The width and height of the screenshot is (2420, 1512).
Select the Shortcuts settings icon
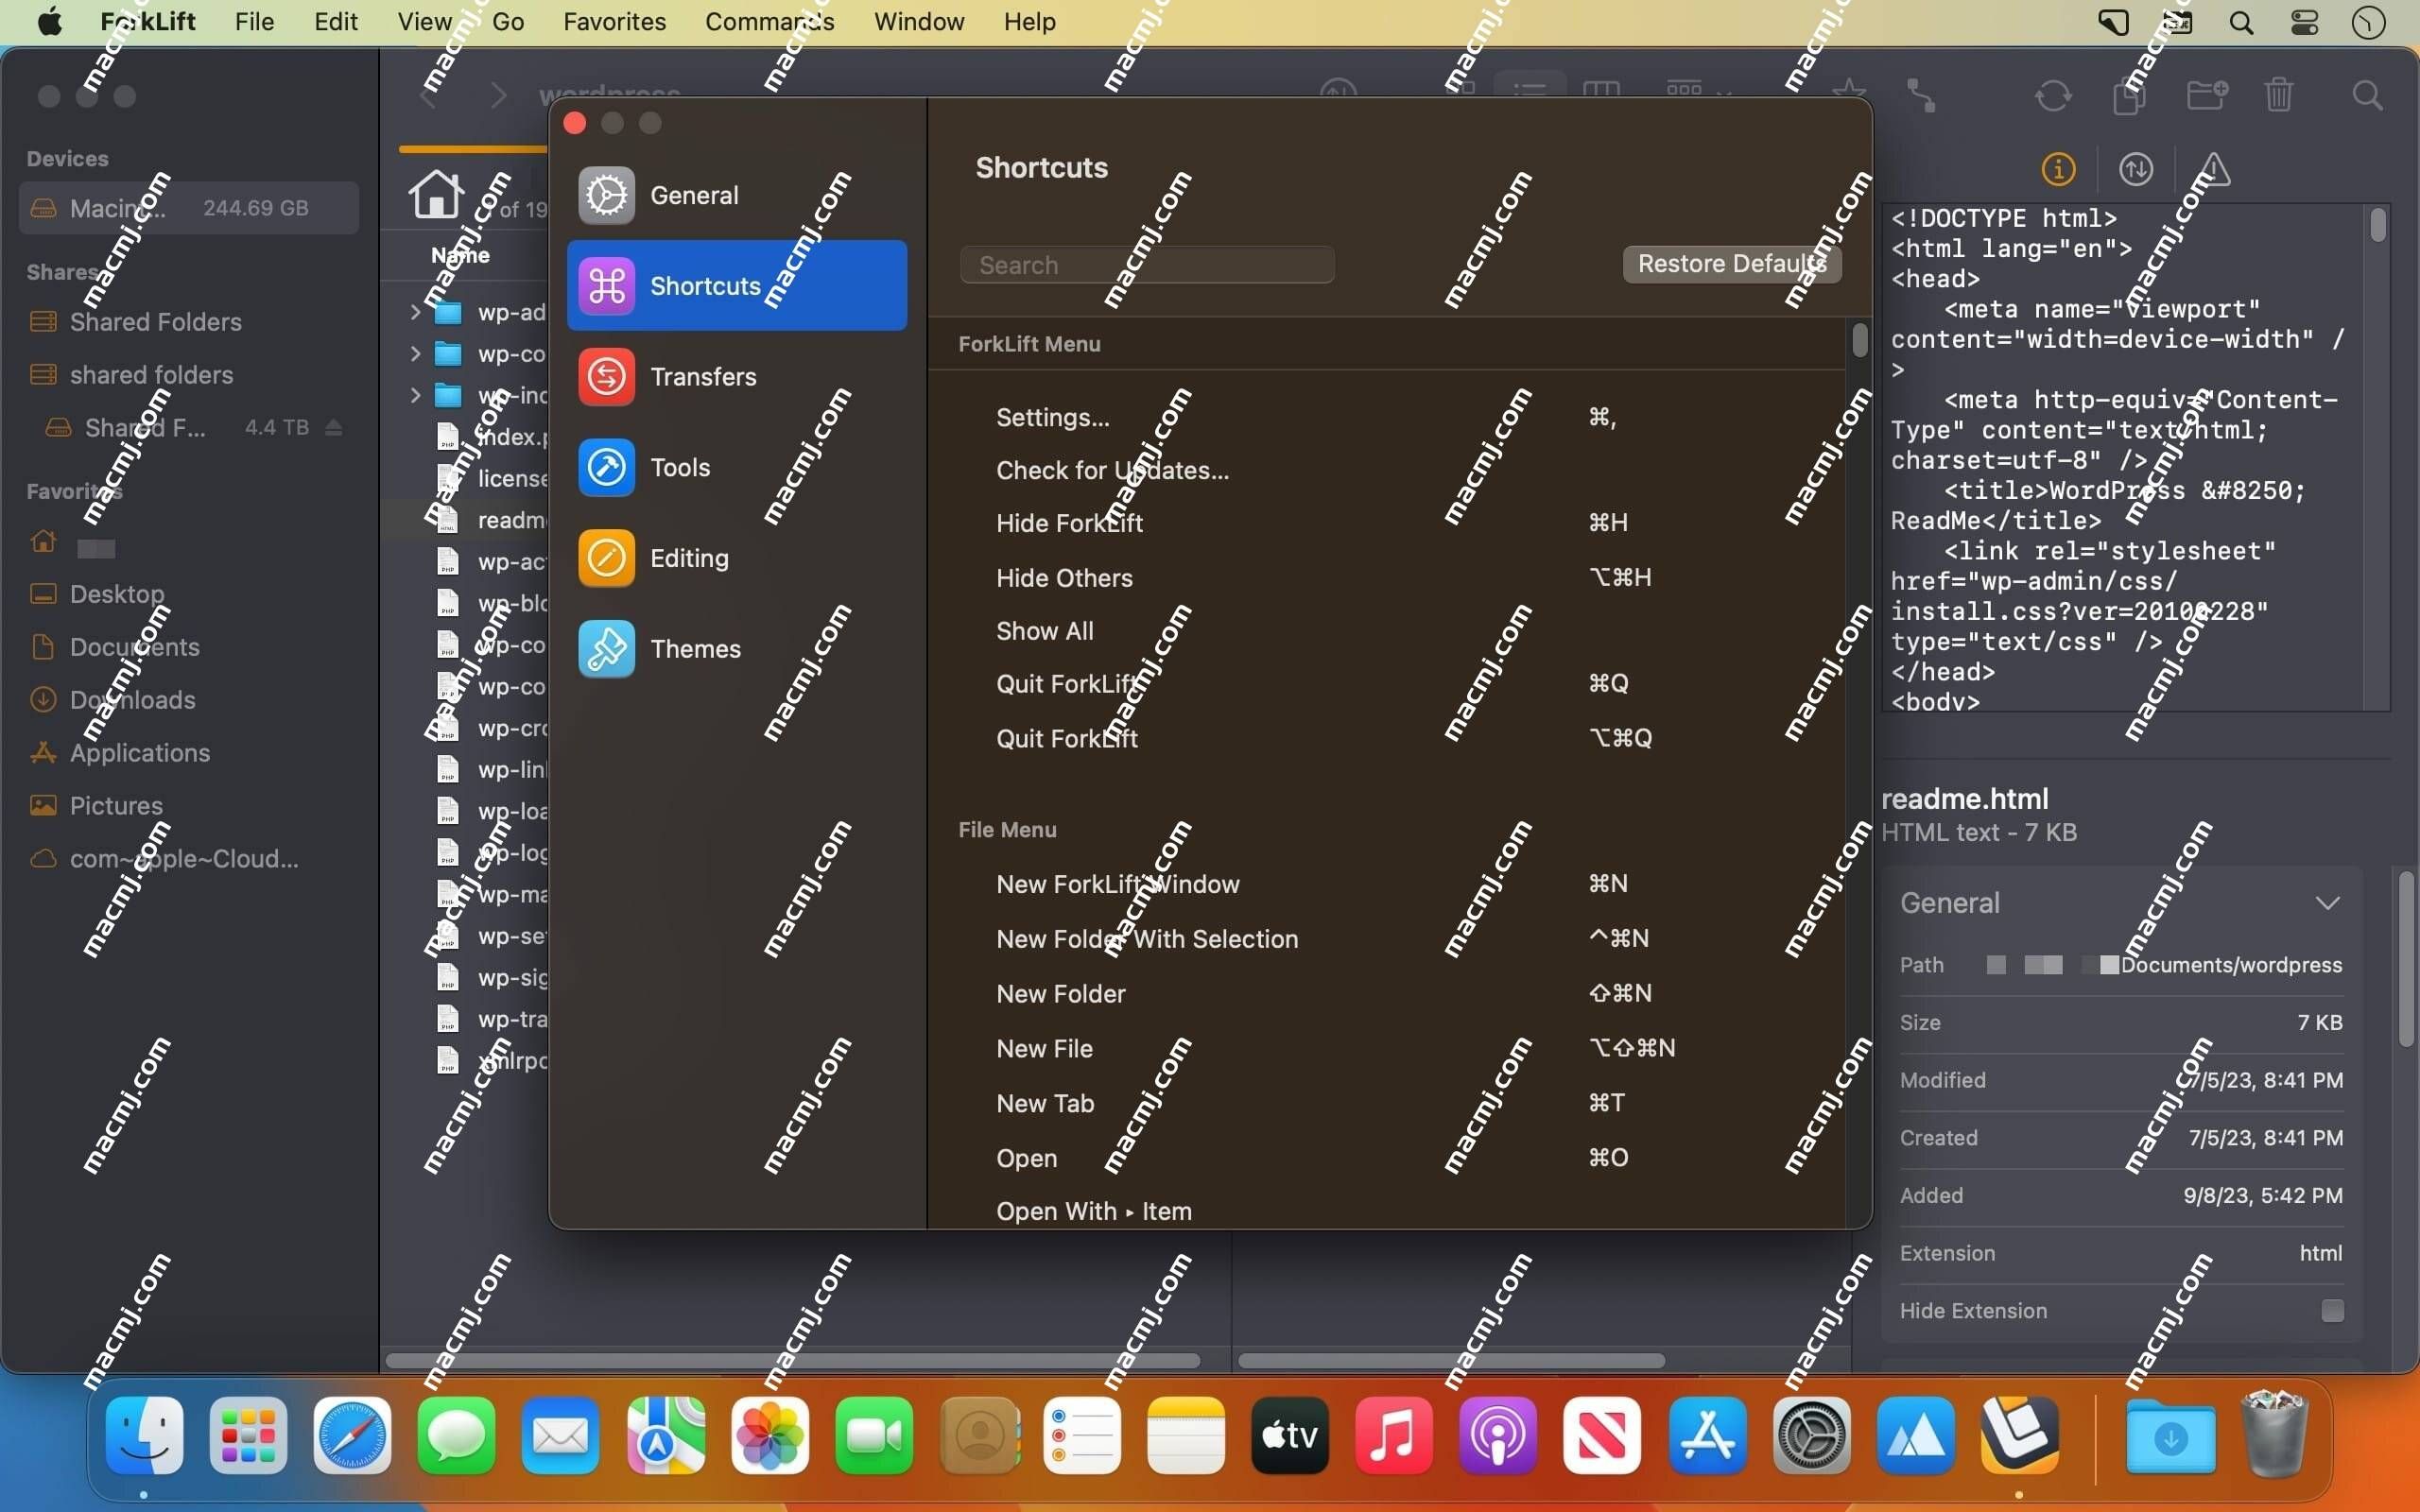point(606,283)
